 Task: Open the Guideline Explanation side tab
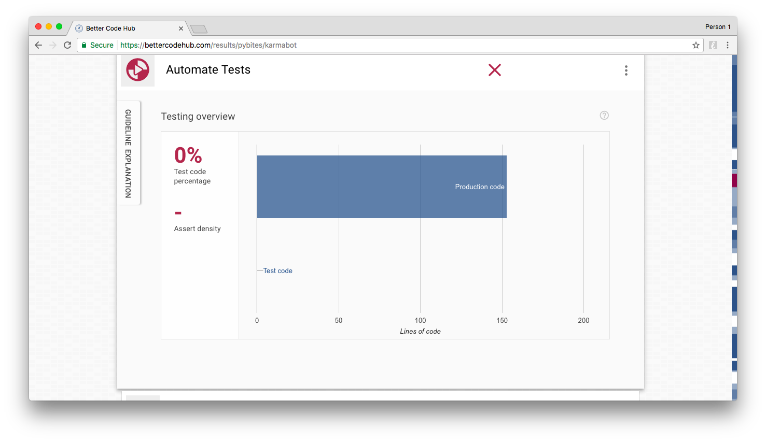(x=128, y=153)
